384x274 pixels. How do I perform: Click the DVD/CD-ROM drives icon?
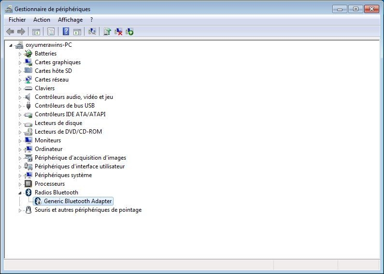28,132
